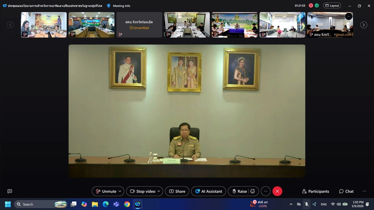Click the red leave meeting button
Screen dimensions: 374x210
277,191
